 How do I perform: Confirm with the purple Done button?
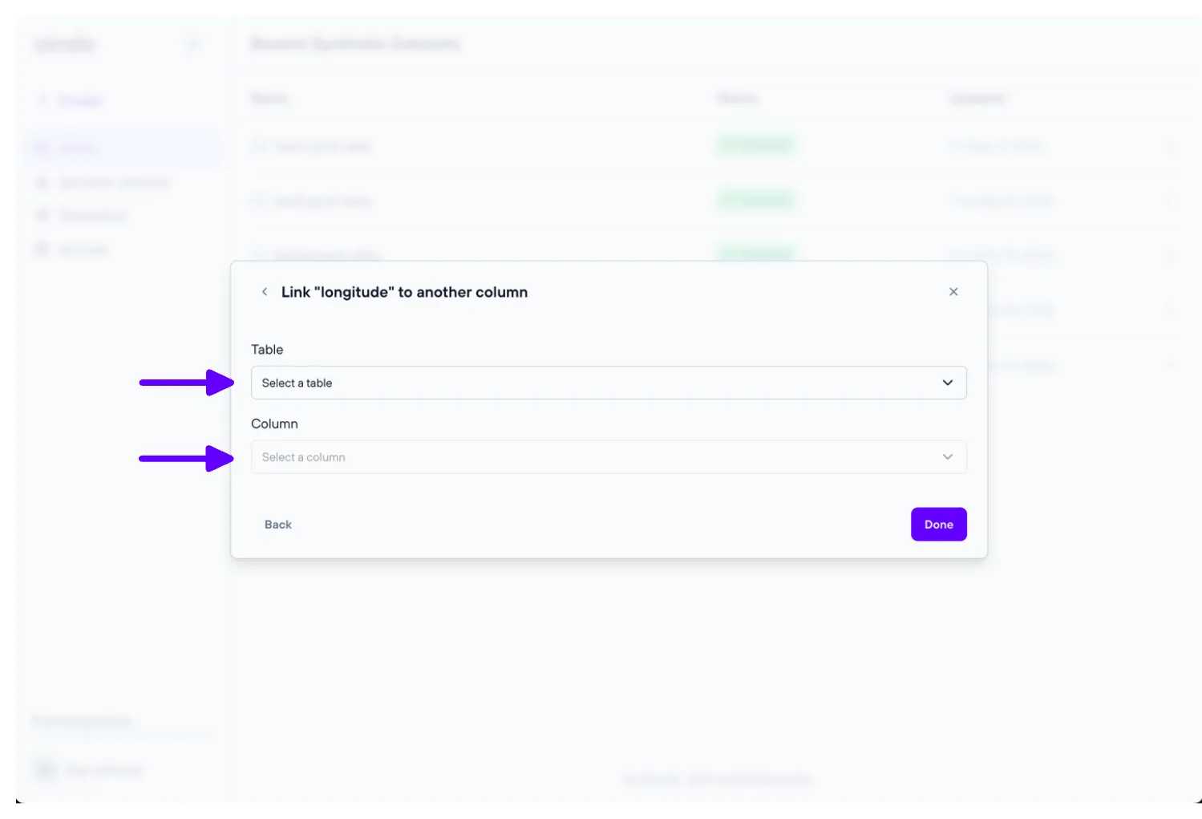(x=938, y=525)
